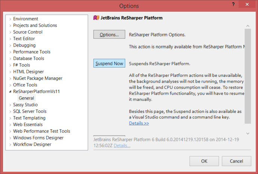
Task: Click the JetBrains ReSharper logo icon
Action: [96, 18]
